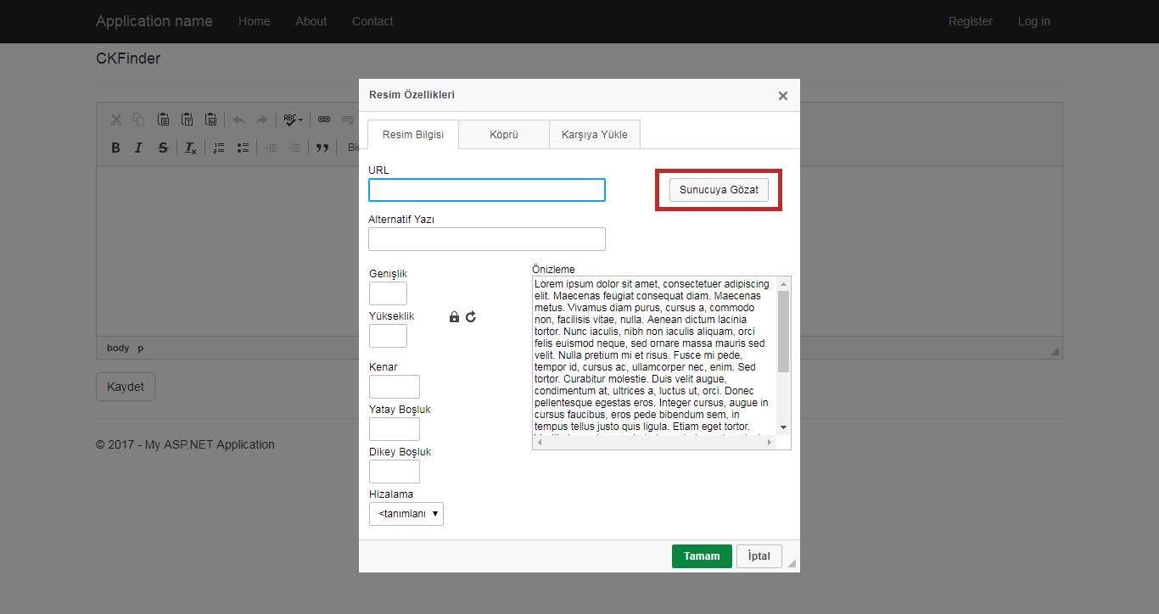Close the Resim Özellikleri dialog
The width and height of the screenshot is (1159, 614).
coord(782,96)
